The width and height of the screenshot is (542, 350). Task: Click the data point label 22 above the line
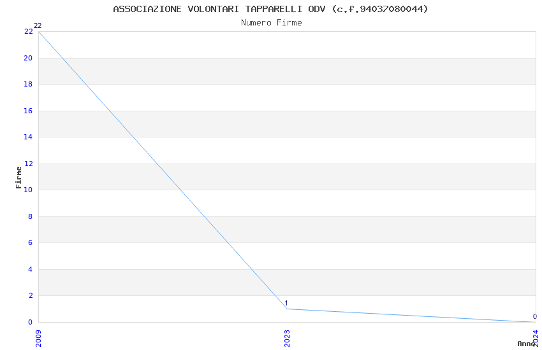click(38, 25)
